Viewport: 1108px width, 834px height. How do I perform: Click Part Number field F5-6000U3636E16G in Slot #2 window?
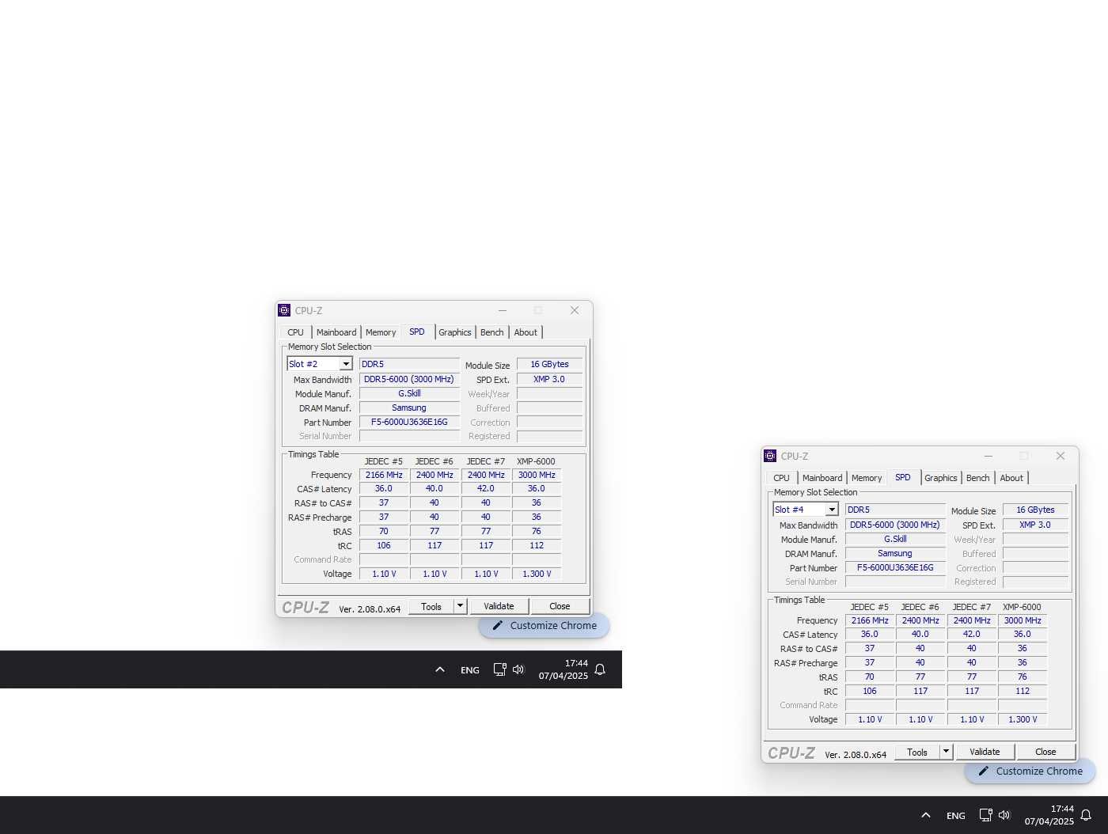click(409, 422)
